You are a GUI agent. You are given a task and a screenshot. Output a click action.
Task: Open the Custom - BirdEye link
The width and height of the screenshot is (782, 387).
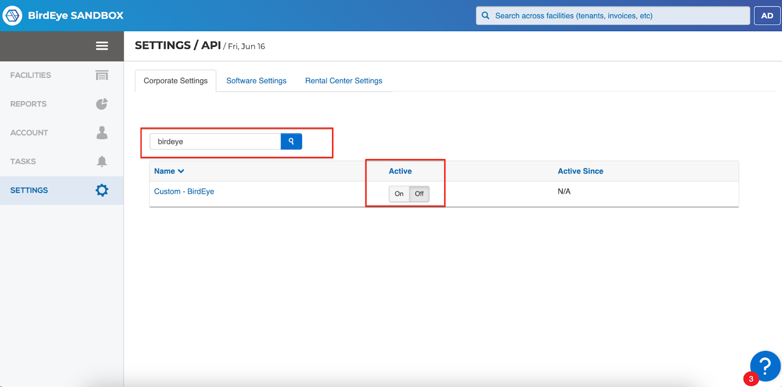pos(184,192)
